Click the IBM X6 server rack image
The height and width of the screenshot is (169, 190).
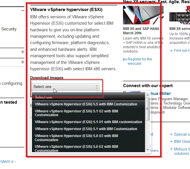tap(180, 15)
